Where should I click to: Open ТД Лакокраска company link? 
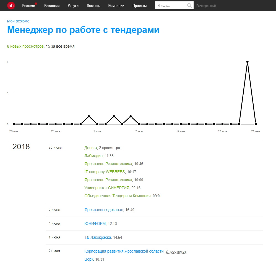click(x=98, y=237)
